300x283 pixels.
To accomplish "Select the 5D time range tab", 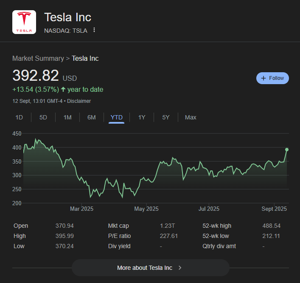I will tap(43, 117).
